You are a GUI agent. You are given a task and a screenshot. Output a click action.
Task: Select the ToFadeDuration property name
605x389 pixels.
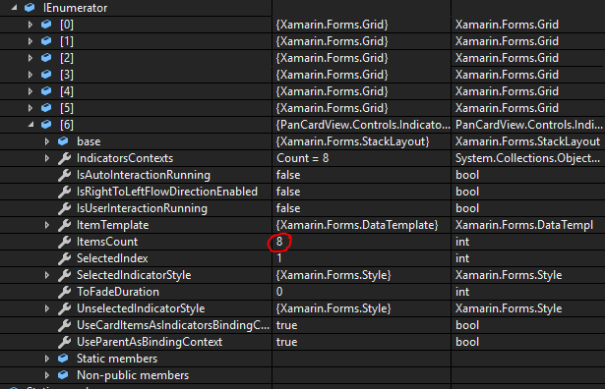118,292
